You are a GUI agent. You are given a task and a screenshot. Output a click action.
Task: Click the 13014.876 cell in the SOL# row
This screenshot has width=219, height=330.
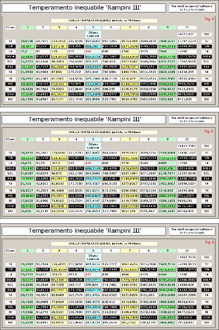coord(187,168)
